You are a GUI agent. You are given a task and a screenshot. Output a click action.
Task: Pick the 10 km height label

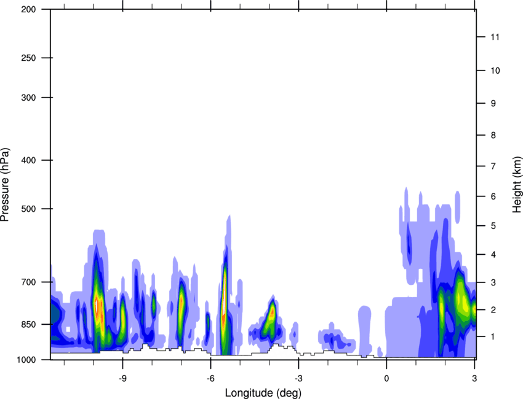[x=495, y=71]
